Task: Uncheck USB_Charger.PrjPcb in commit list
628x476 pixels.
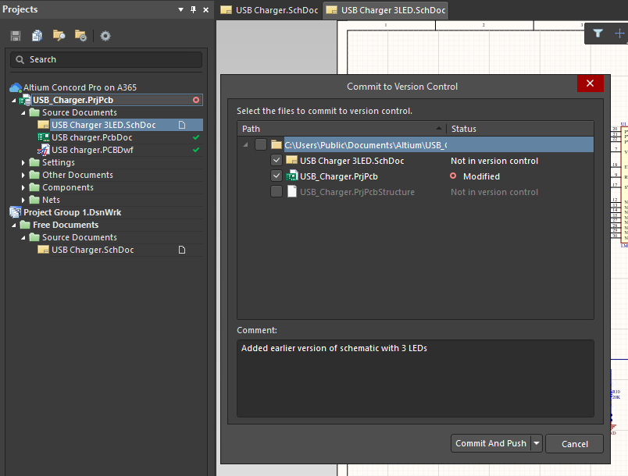Action: [x=277, y=176]
